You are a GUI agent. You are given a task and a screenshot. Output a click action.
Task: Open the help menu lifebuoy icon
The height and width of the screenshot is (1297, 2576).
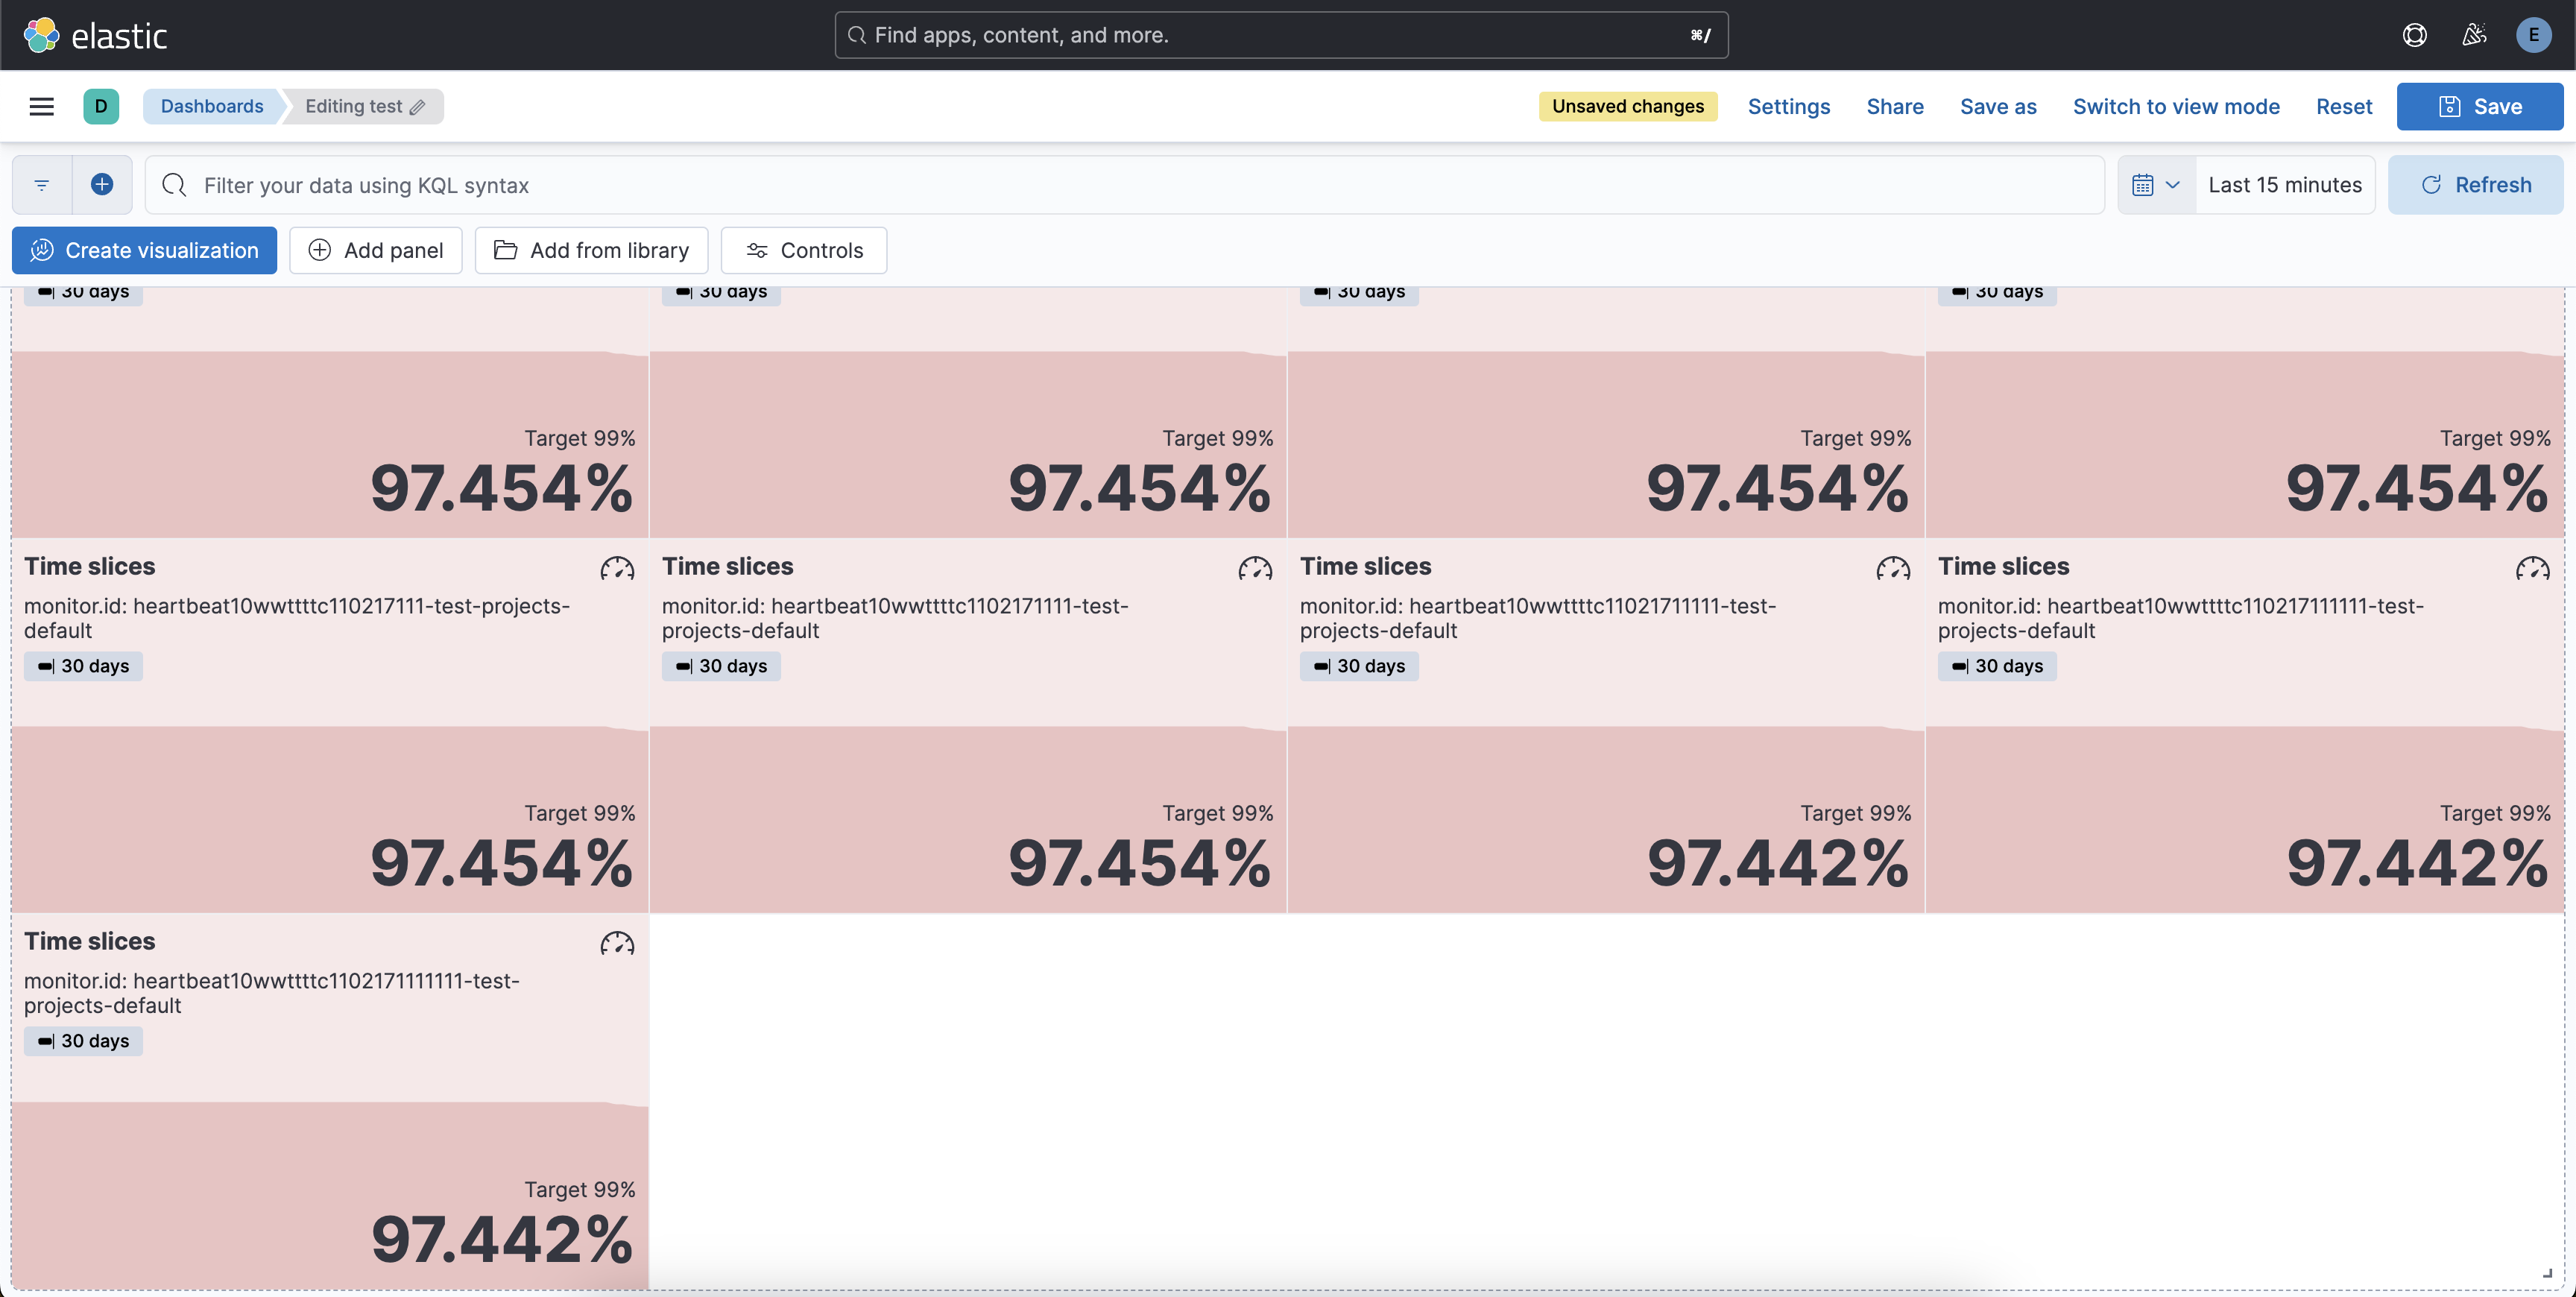point(2414,35)
